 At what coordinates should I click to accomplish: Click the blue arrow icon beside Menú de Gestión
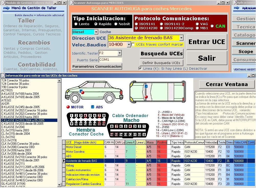tap(6, 8)
